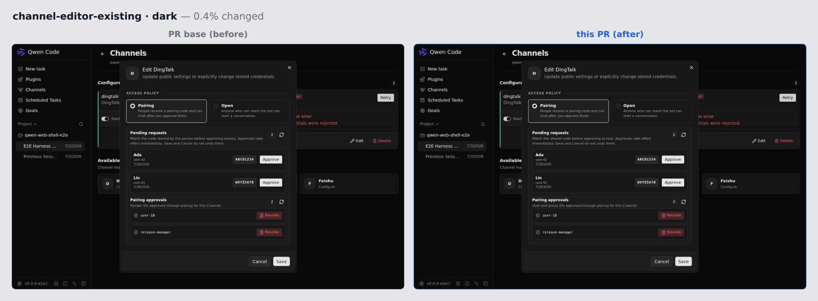Revoke user-18 approval in the after panel
818x301 pixels.
(x=671, y=216)
